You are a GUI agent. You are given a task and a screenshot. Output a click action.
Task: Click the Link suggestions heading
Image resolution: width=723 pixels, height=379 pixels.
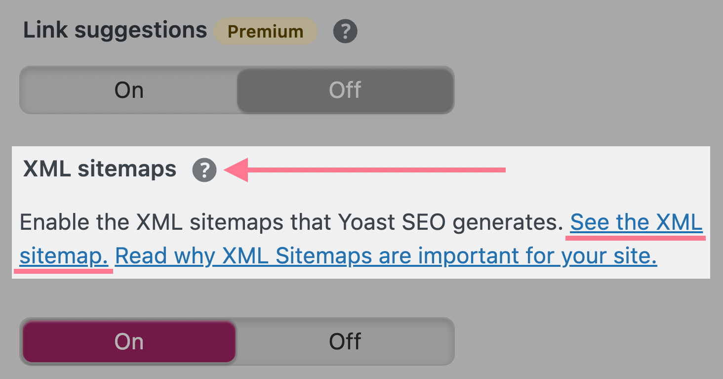tap(115, 30)
